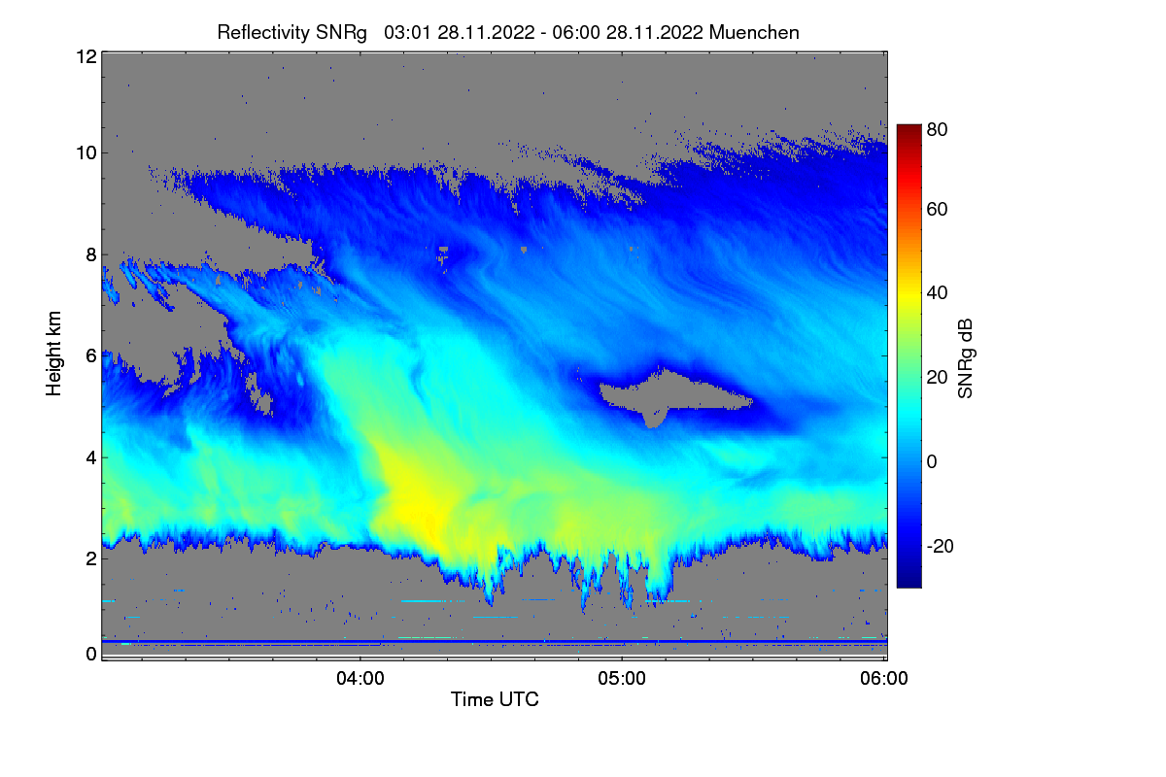Click the 'SNRg dB' colorbar label
The width and height of the screenshot is (1166, 777).
click(x=965, y=357)
